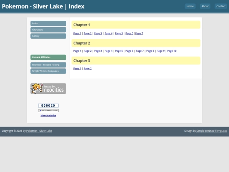
Task: Open Chapter 2 Page 5
Action: [119, 51]
